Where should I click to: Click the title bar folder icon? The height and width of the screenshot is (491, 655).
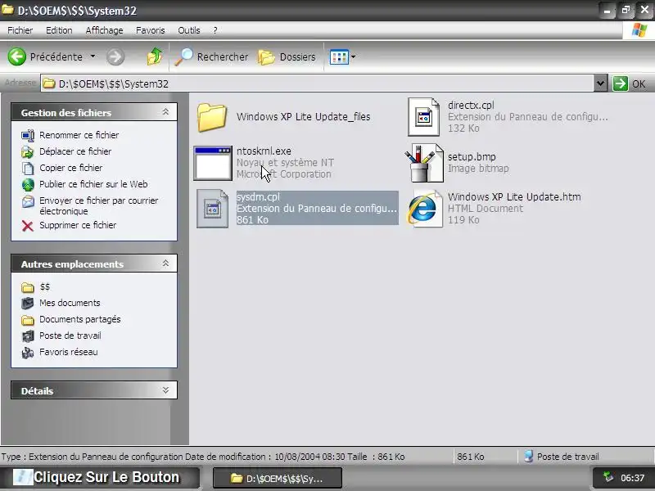click(x=7, y=10)
